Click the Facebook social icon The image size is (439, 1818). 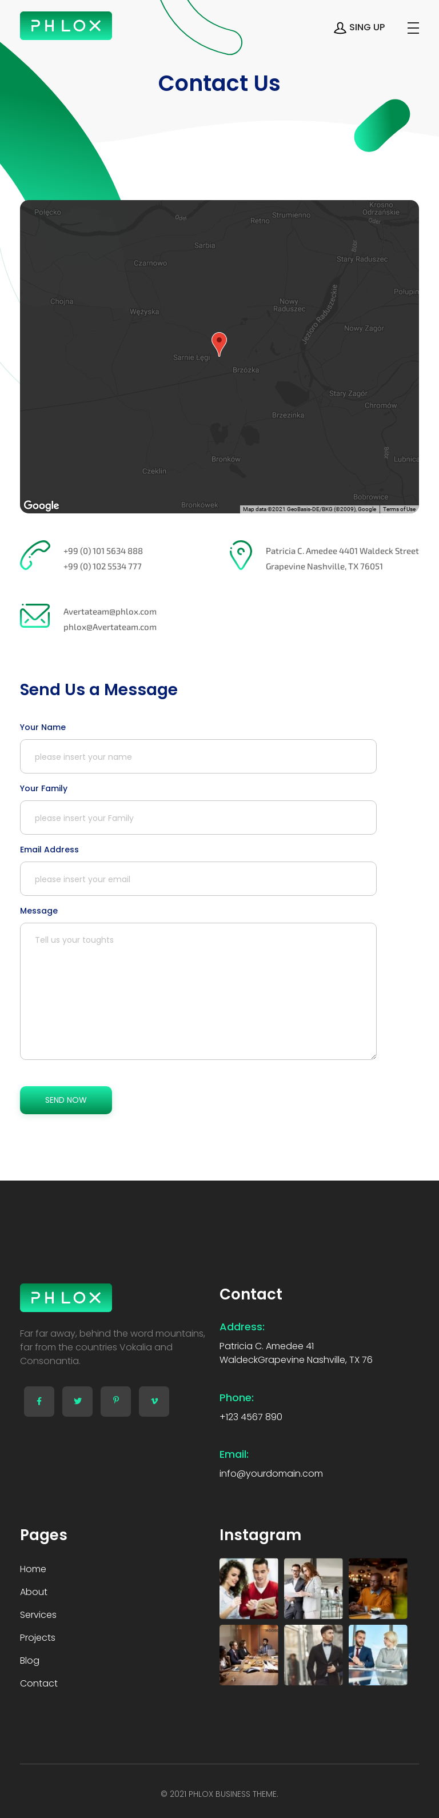point(39,1401)
